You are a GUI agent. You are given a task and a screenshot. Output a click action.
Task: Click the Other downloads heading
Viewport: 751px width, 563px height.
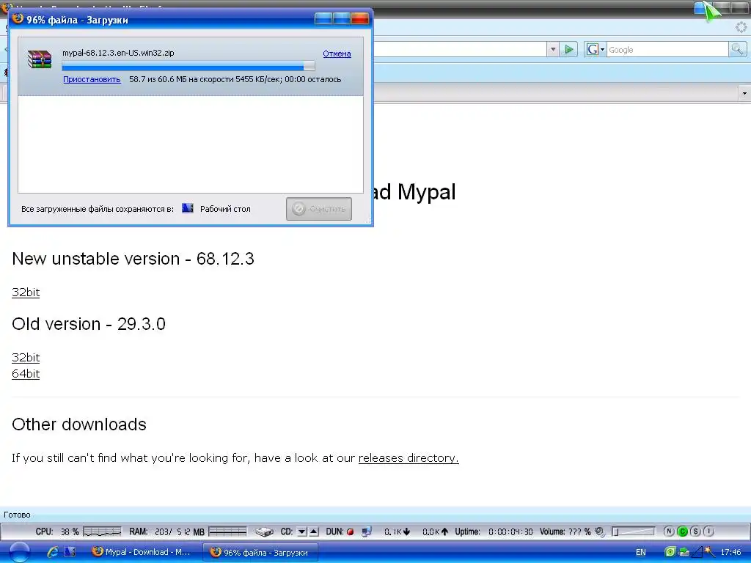pyautogui.click(x=79, y=424)
